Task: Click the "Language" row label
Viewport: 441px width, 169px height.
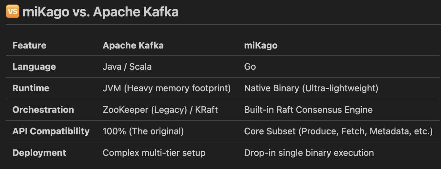Action: coord(34,67)
